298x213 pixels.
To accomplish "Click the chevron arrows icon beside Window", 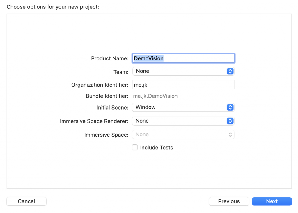I will coord(230,107).
